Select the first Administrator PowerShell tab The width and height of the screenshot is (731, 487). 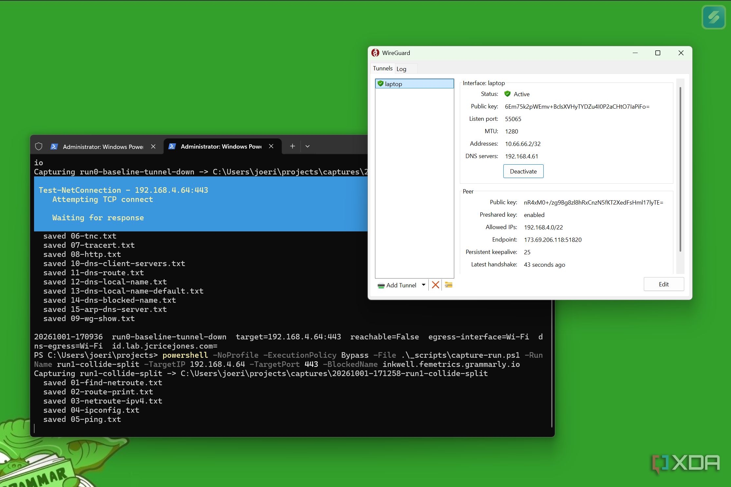tap(103, 147)
